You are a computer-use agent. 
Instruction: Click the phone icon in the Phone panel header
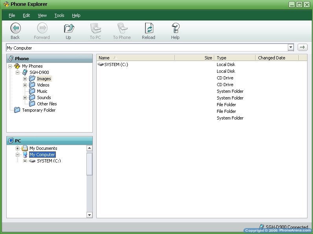click(x=11, y=59)
